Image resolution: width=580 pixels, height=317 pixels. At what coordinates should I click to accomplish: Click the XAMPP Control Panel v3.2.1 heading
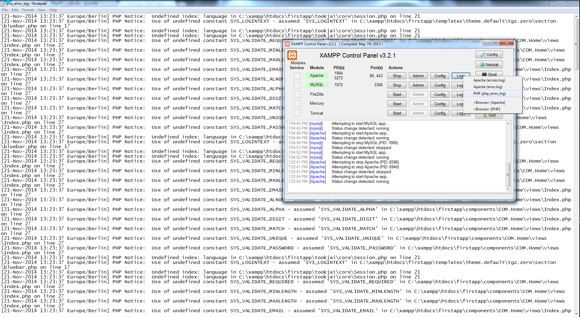(x=357, y=56)
